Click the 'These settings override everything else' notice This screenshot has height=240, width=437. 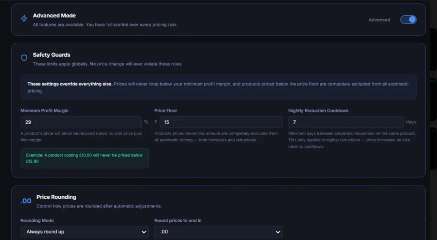(x=219, y=87)
